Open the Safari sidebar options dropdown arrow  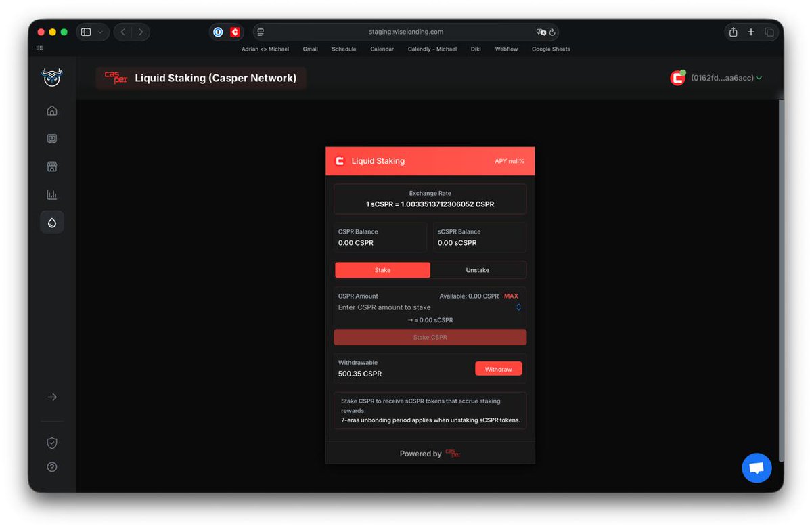tap(101, 32)
